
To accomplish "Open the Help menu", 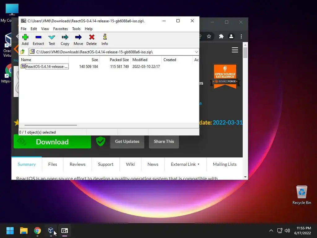I will click(x=89, y=29).
